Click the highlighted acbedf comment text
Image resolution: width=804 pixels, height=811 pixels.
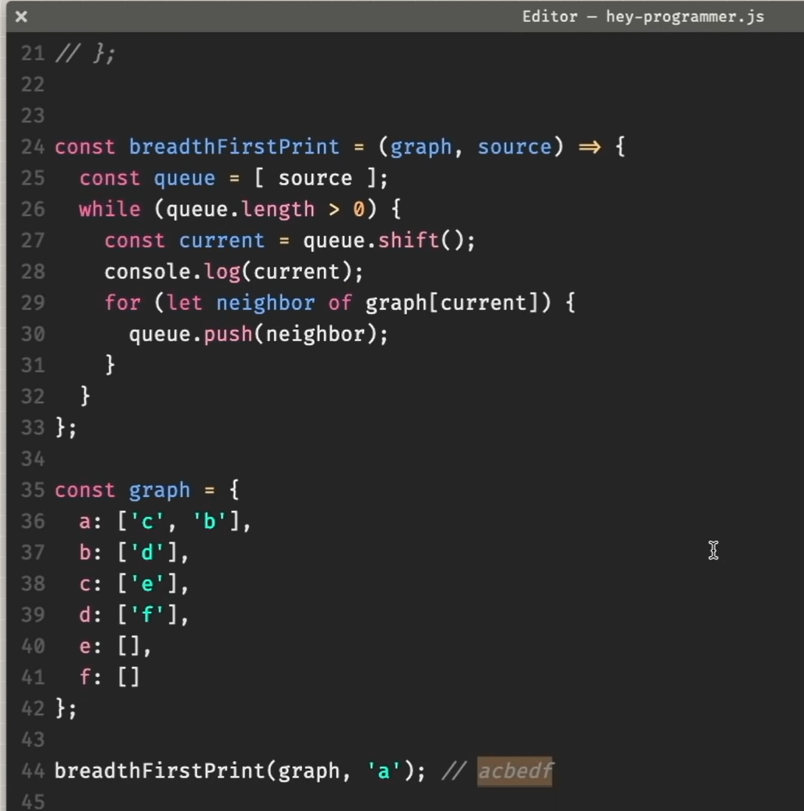(514, 771)
